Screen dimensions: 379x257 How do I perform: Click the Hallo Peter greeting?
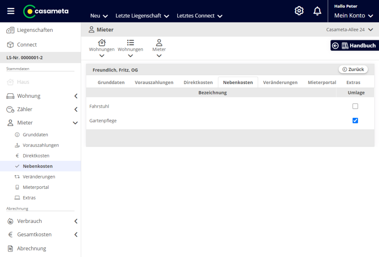point(346,6)
